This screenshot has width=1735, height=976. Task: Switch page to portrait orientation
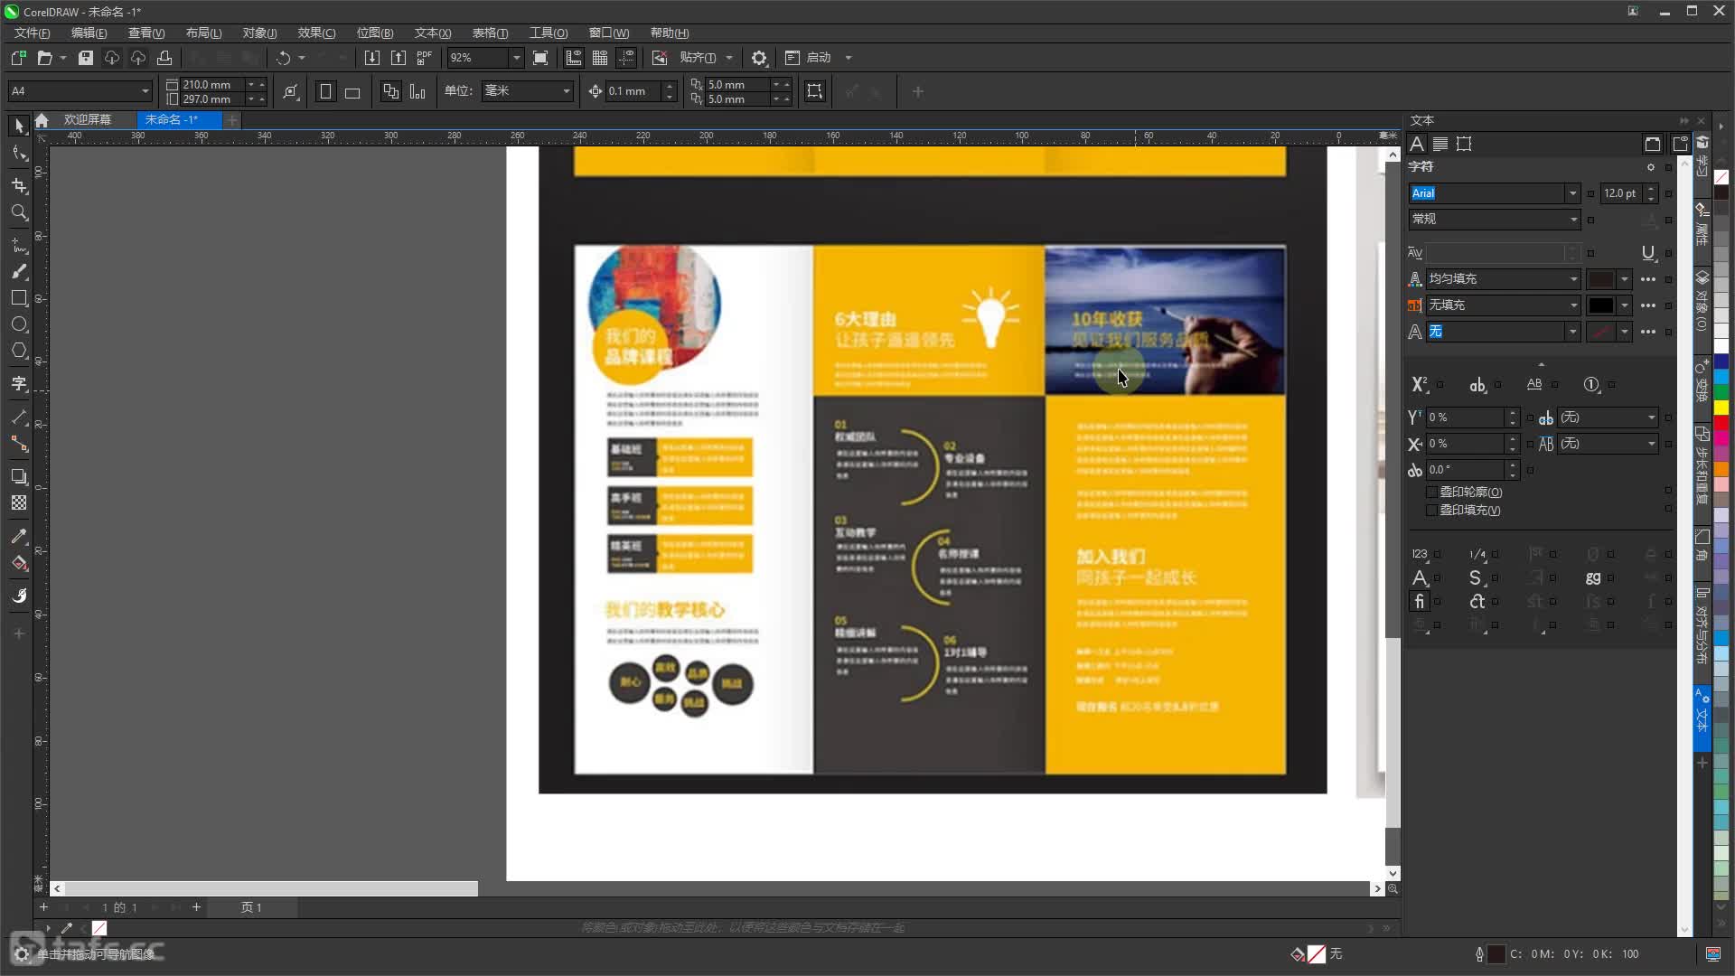click(x=325, y=91)
